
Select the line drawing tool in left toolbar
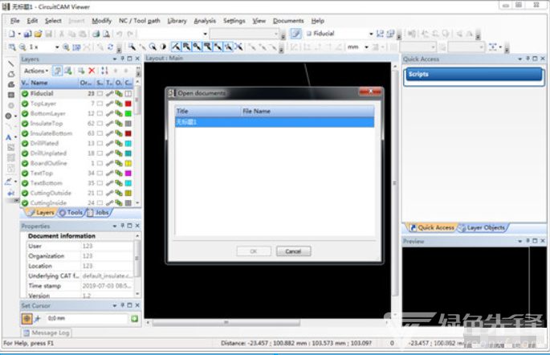11,63
